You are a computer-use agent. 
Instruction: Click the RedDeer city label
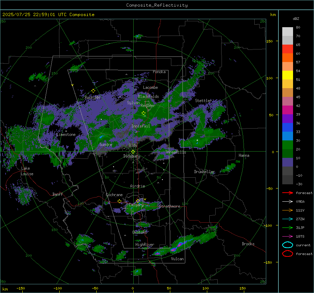148,106
